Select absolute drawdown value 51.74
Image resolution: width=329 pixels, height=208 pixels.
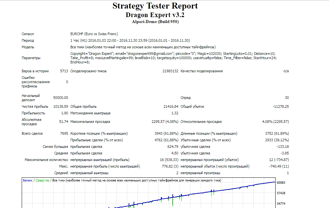tap(63, 122)
